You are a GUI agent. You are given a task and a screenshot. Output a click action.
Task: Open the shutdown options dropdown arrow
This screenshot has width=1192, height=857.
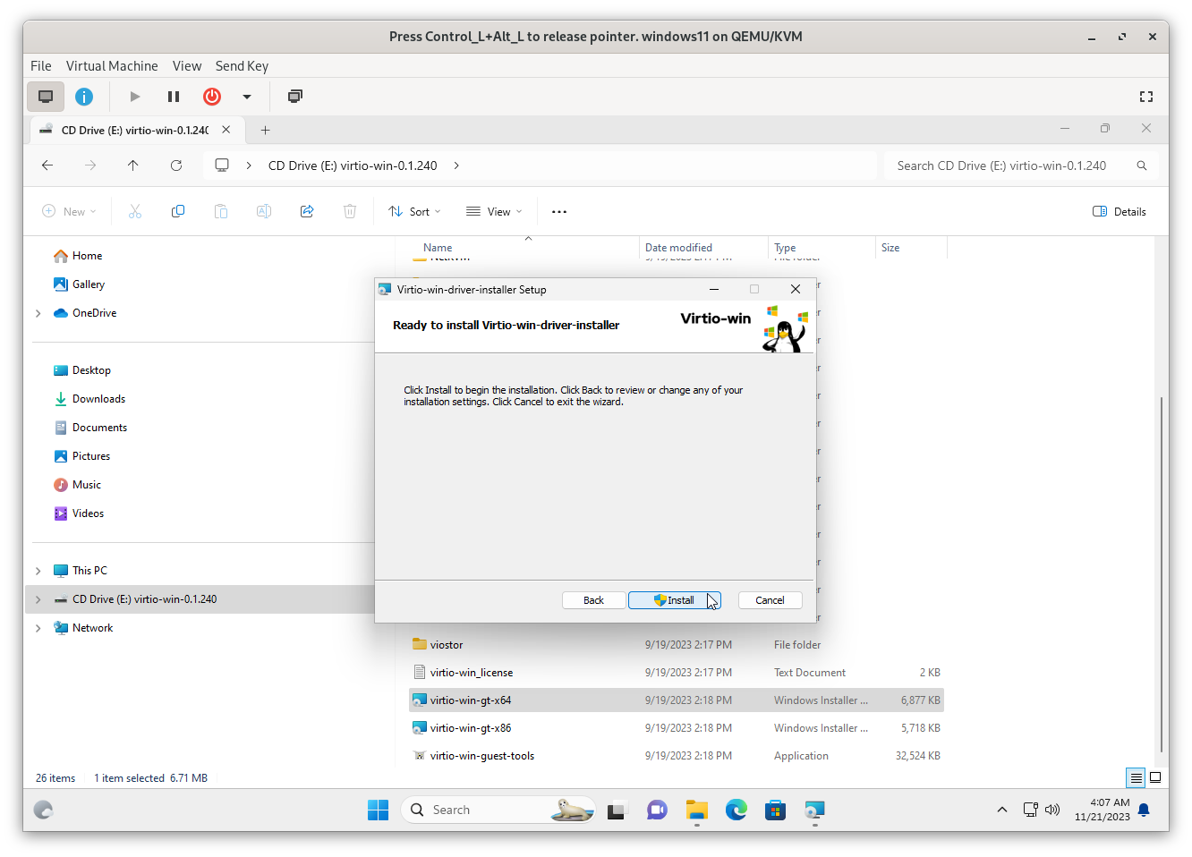pyautogui.click(x=247, y=97)
